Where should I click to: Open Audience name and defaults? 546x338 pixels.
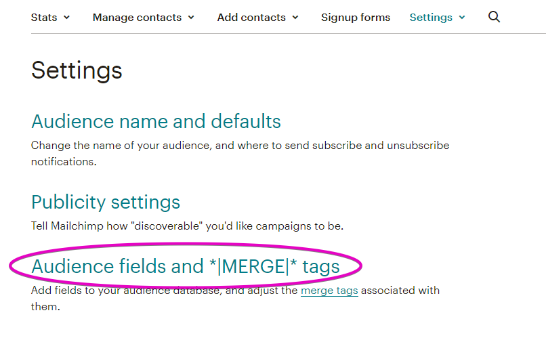[x=156, y=121]
